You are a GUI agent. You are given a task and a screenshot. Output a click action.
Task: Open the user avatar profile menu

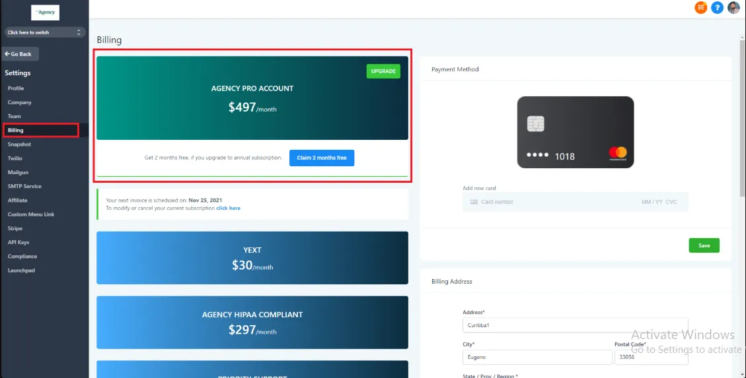[x=733, y=8]
